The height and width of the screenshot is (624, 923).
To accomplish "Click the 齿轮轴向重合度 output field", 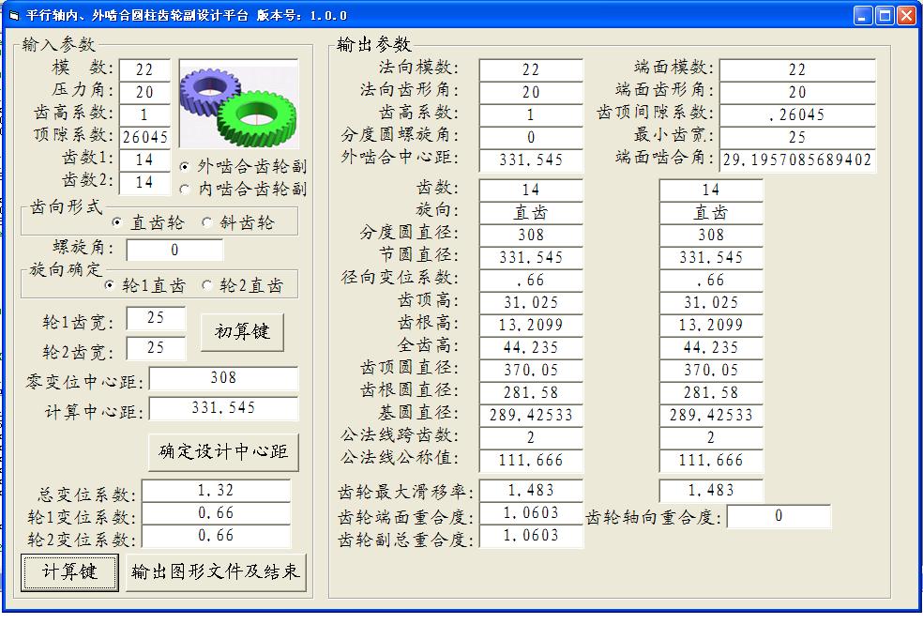I will click(x=779, y=516).
